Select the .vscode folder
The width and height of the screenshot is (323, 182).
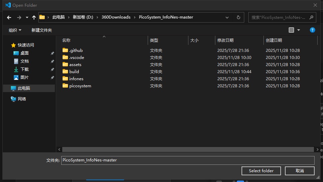coord(77,57)
